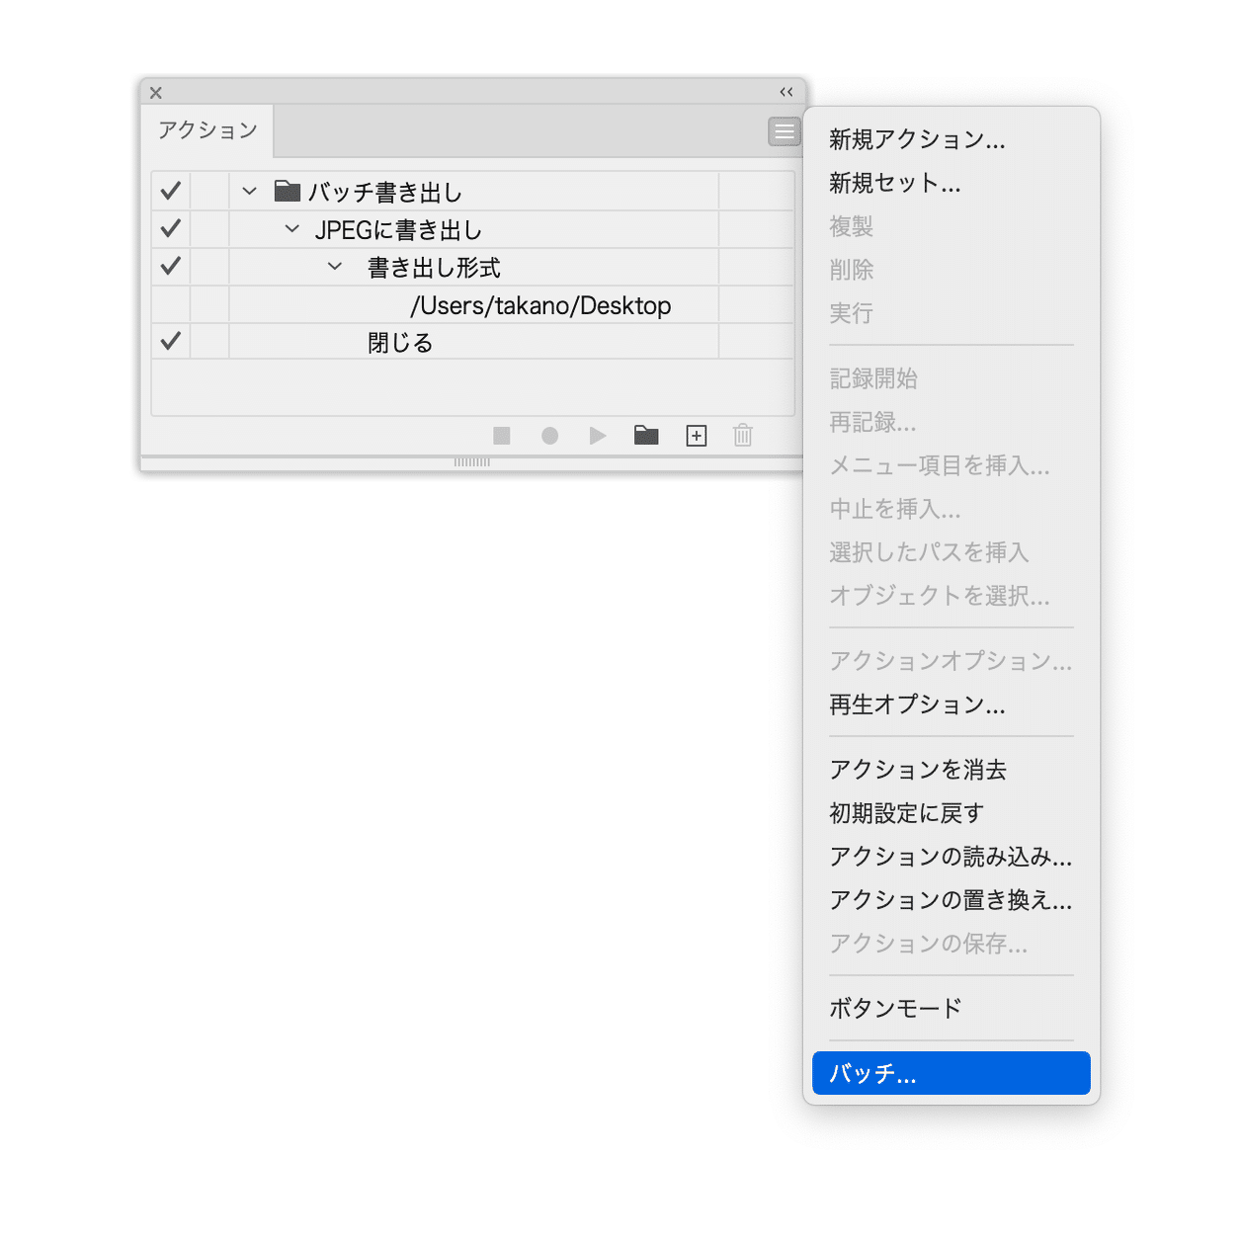Create a new action set via folder icon
This screenshot has width=1241, height=1241.
pyautogui.click(x=646, y=436)
